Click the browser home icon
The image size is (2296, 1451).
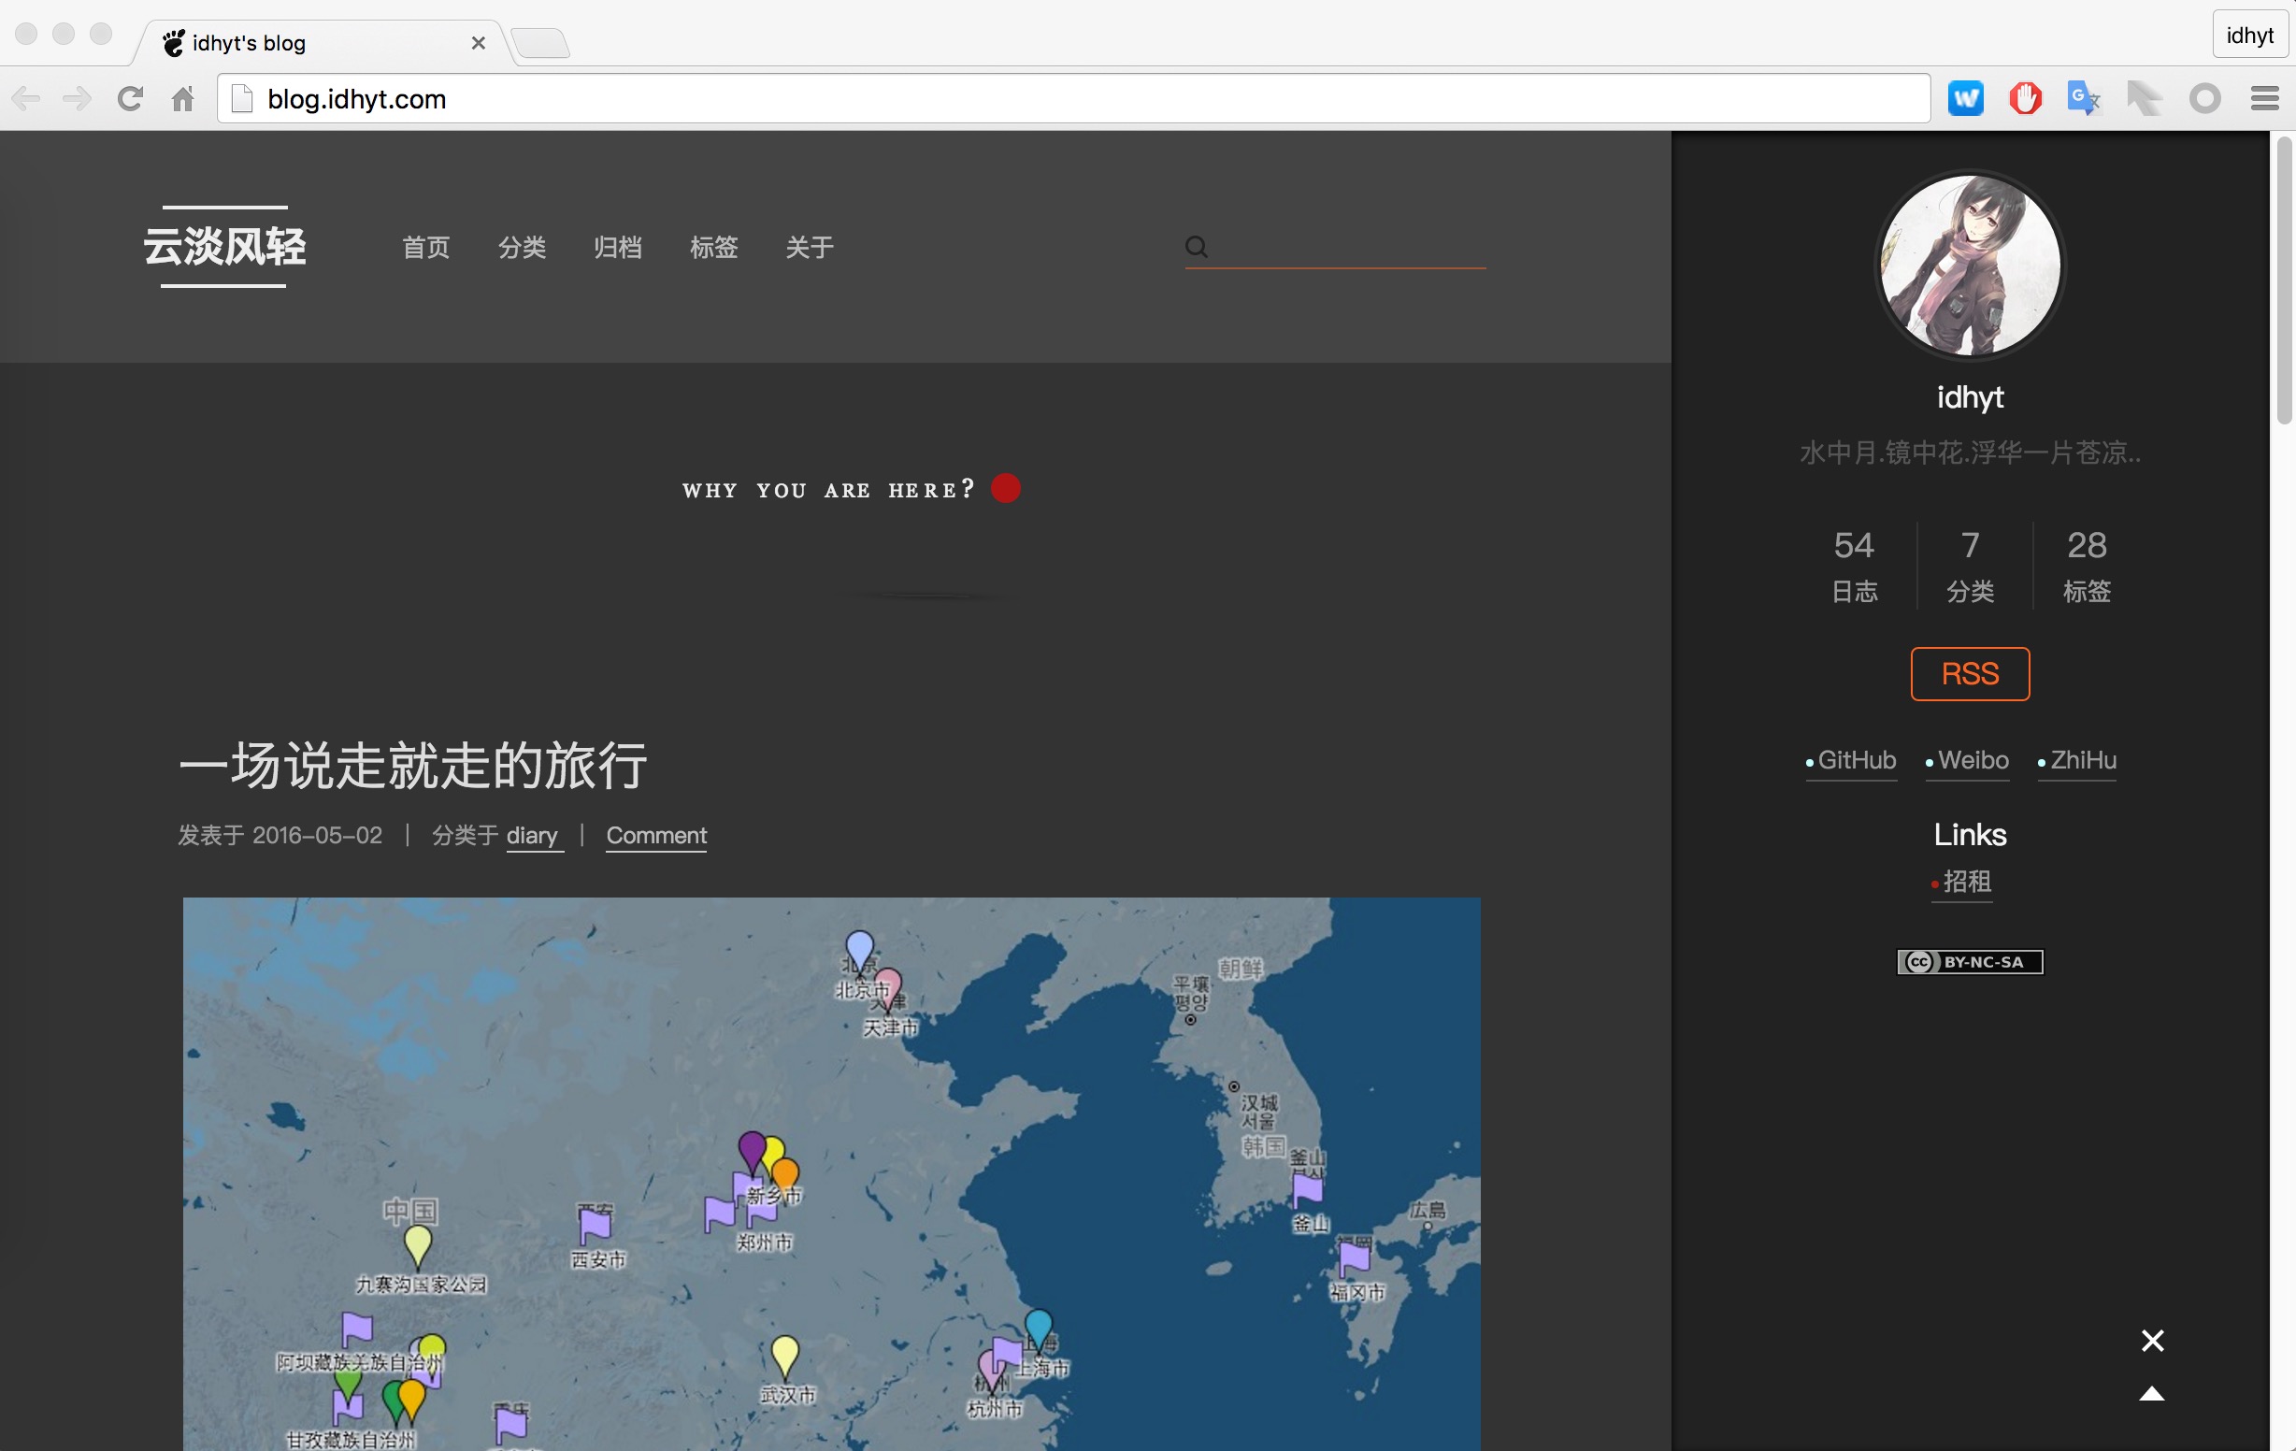pyautogui.click(x=182, y=98)
